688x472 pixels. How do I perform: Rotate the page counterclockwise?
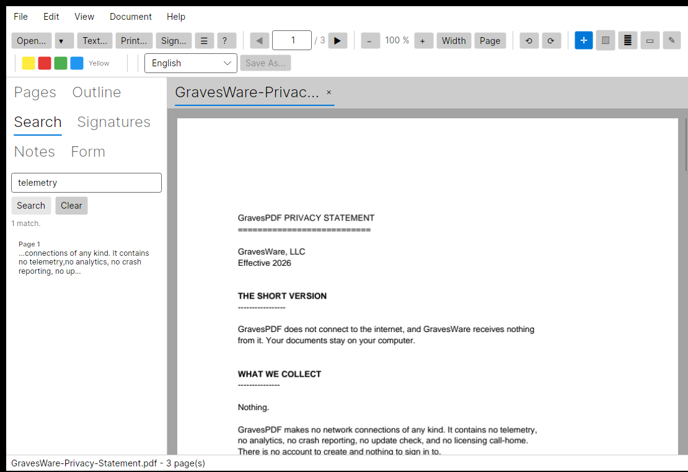(529, 41)
